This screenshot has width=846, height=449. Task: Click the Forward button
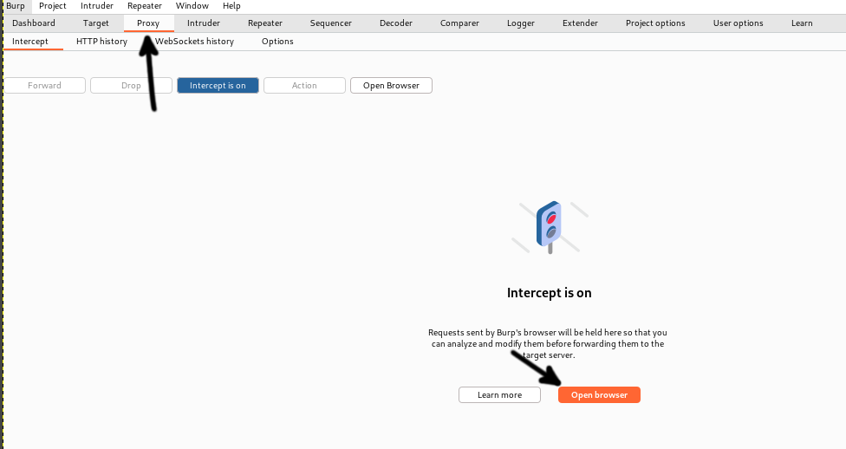pyautogui.click(x=45, y=85)
